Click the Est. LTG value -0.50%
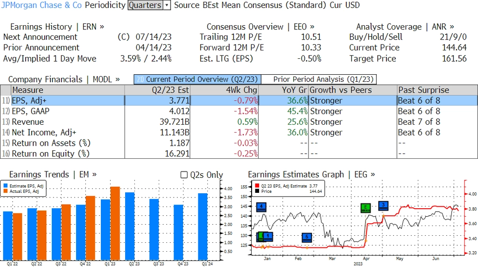The width and height of the screenshot is (478, 268). [309, 59]
